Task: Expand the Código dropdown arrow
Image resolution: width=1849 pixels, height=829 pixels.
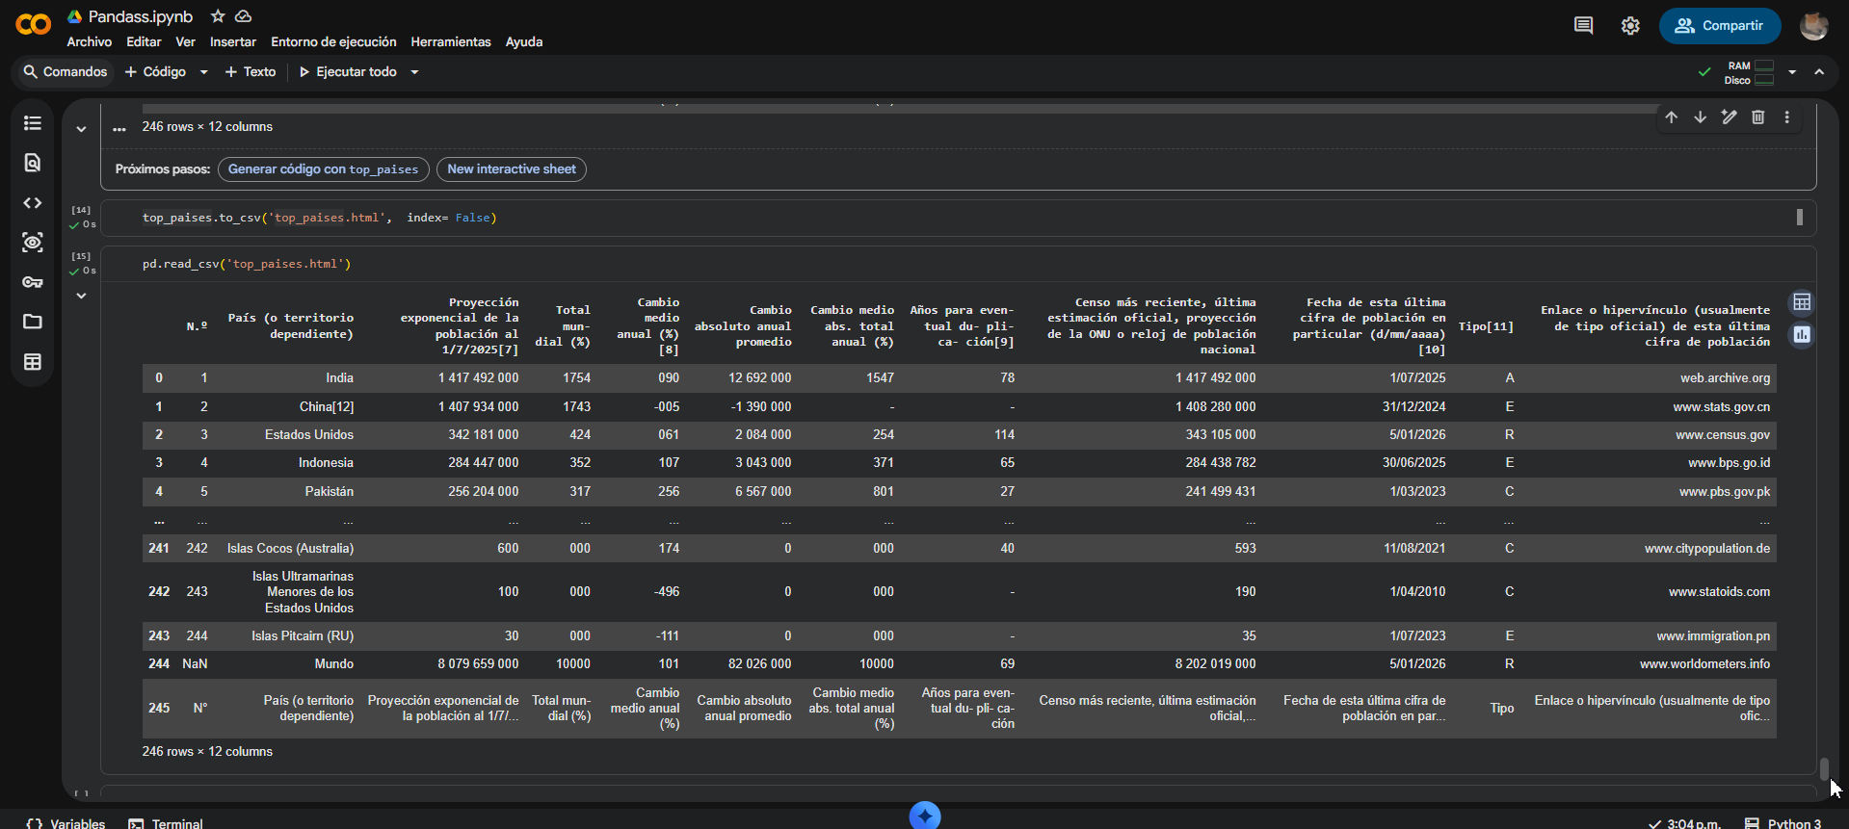Action: tap(203, 72)
